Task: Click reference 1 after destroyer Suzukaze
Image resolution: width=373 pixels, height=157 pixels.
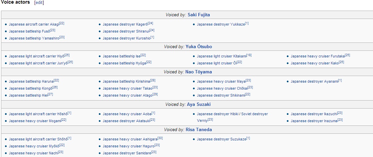Action: [x=248, y=138]
